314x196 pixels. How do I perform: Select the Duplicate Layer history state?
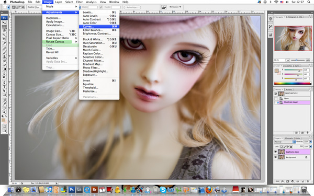coord(292,102)
